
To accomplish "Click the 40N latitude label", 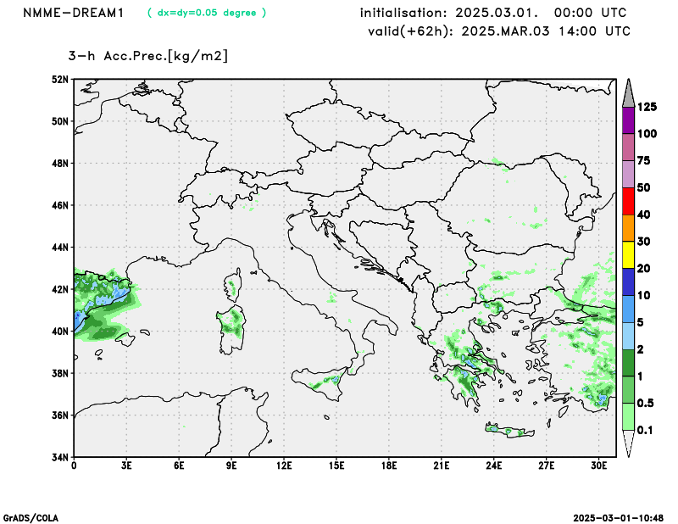I will click(60, 332).
